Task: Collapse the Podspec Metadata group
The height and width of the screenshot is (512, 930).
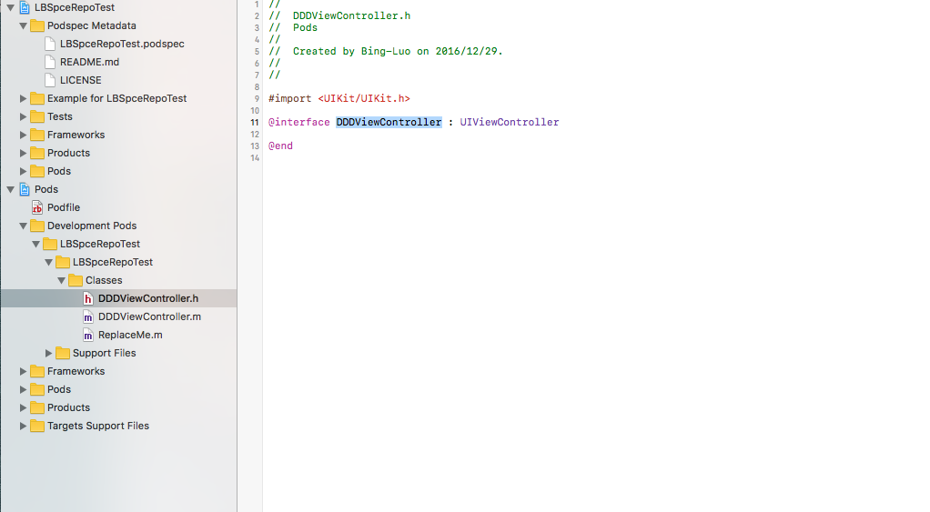Action: click(x=24, y=25)
